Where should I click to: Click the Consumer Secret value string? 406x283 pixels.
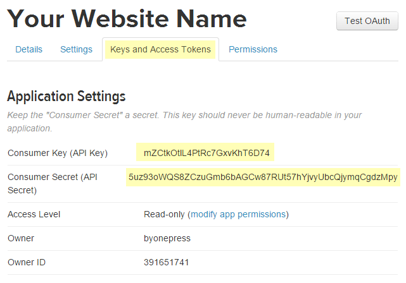[263, 177]
